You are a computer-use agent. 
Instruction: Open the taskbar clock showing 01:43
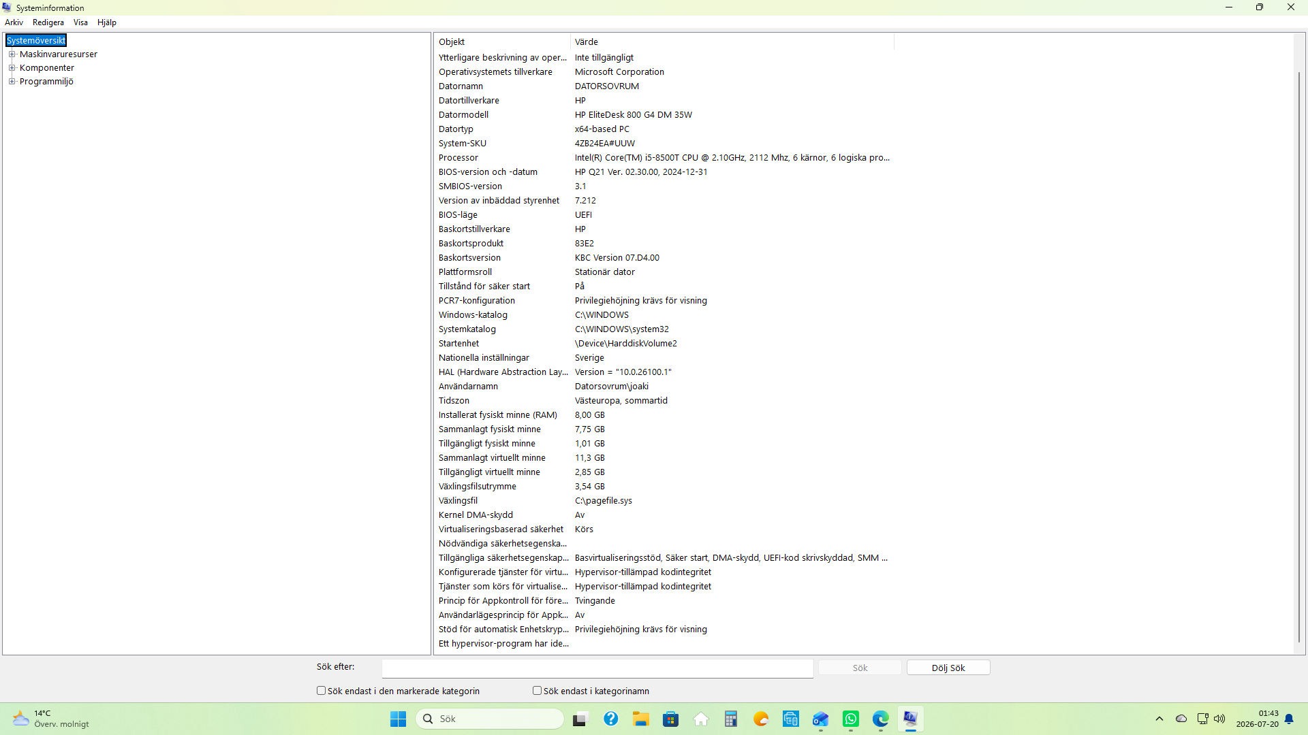coord(1258,719)
